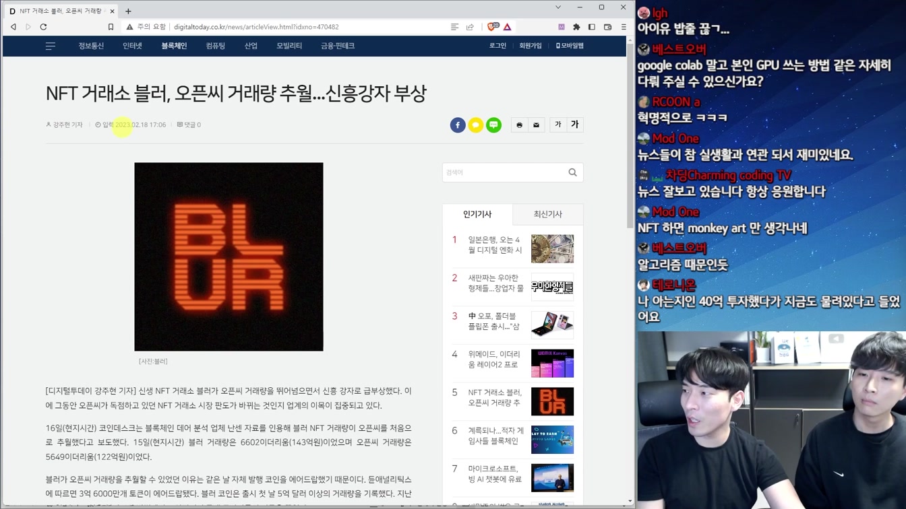Click the 로그인 link
The height and width of the screenshot is (509, 906).
497,46
